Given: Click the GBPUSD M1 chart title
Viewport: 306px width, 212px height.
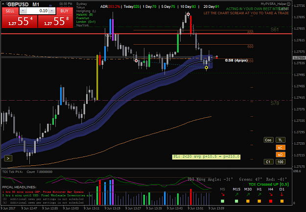Looking at the screenshot, I should point(23,4).
